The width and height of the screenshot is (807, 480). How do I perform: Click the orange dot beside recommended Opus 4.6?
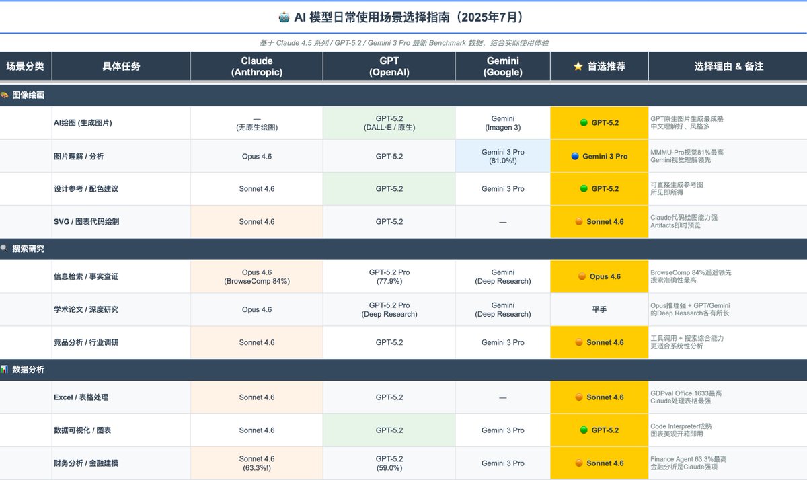(x=582, y=276)
